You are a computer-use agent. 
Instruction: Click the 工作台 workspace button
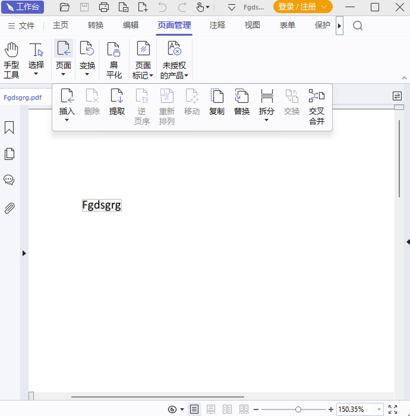pos(23,7)
